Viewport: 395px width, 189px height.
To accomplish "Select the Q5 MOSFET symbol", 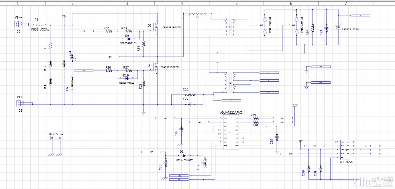I will [156, 27].
